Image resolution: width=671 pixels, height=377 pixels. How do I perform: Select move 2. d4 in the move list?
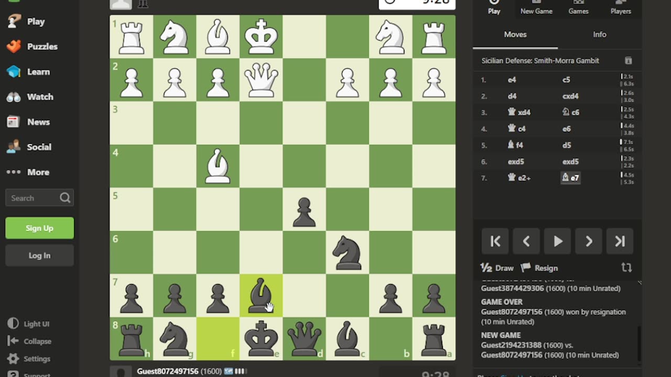[x=512, y=96]
